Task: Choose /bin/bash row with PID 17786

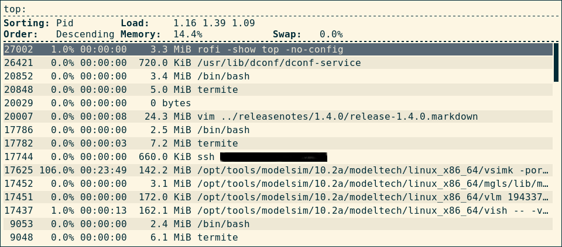Action: pos(277,130)
